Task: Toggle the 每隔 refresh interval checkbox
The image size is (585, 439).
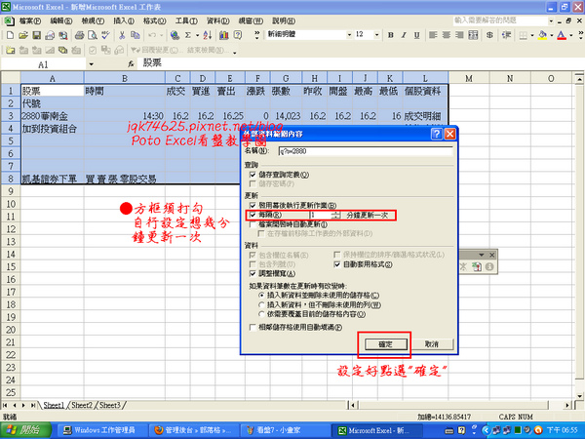Action: coord(253,215)
